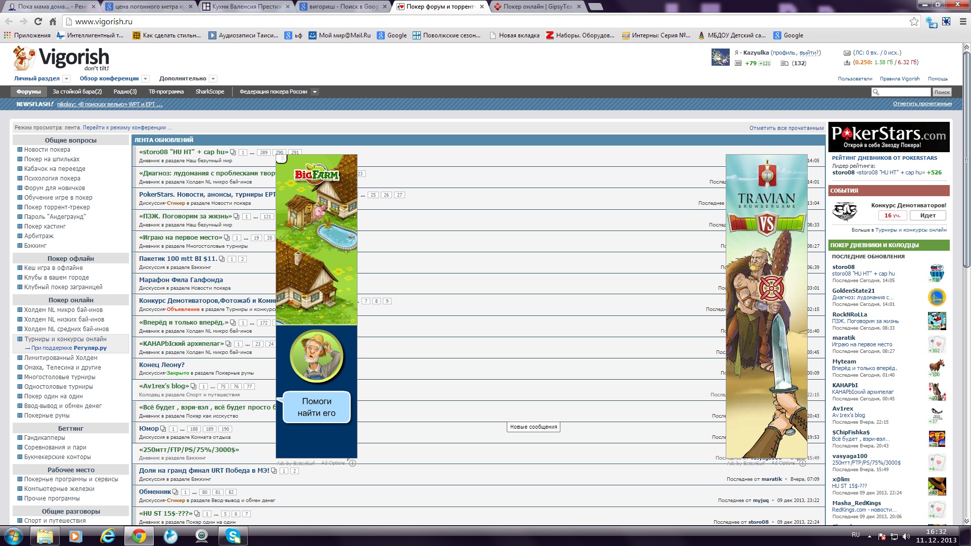Expand the Обзор конференции dropdown
This screenshot has height=546, width=971.
coord(146,79)
